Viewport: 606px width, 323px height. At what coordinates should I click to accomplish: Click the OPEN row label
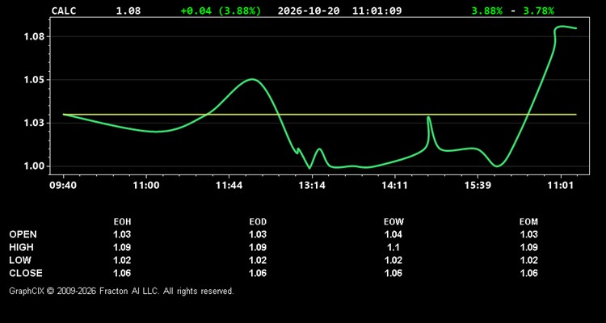(23, 234)
